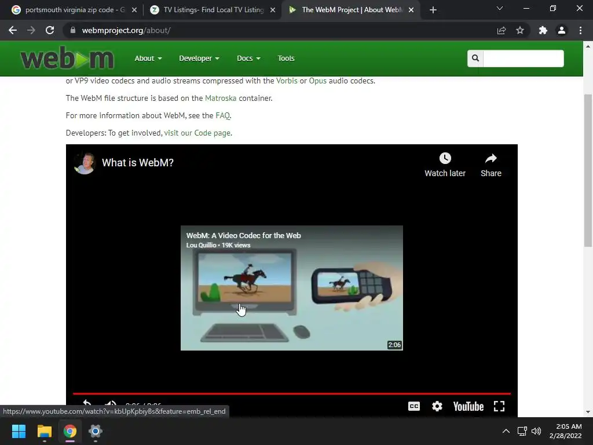Open Chrome extensions puzzle icon
The height and width of the screenshot is (445, 593).
pyautogui.click(x=543, y=30)
